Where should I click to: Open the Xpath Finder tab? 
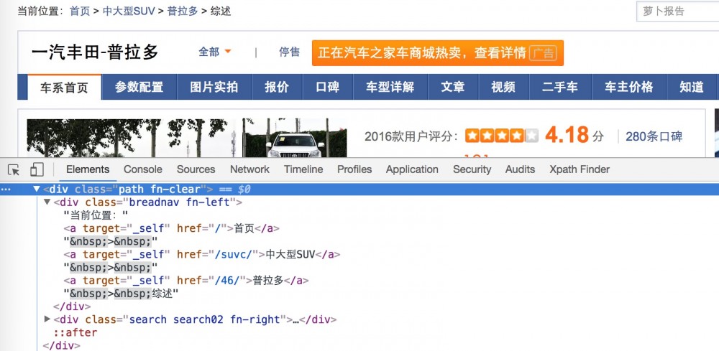coord(580,169)
